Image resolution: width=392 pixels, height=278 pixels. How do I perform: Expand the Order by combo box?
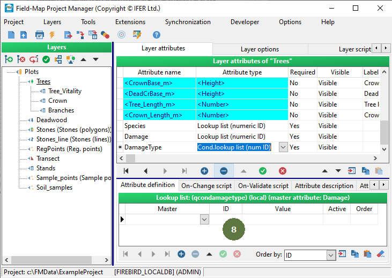(x=331, y=256)
